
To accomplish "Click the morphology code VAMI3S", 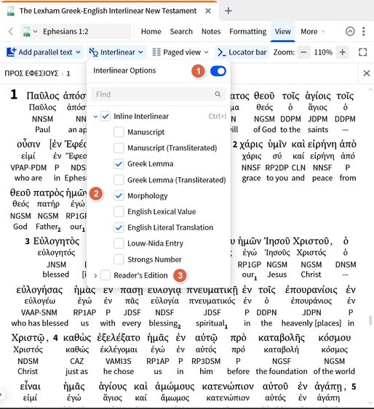I will (119, 361).
